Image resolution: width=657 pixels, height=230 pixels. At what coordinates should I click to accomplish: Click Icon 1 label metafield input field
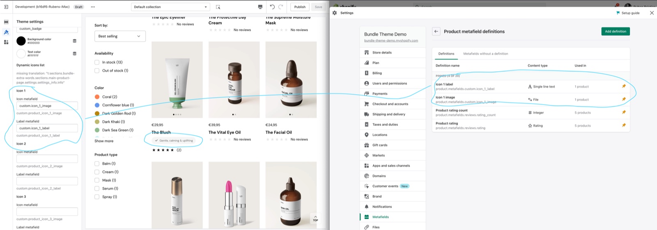(47, 128)
